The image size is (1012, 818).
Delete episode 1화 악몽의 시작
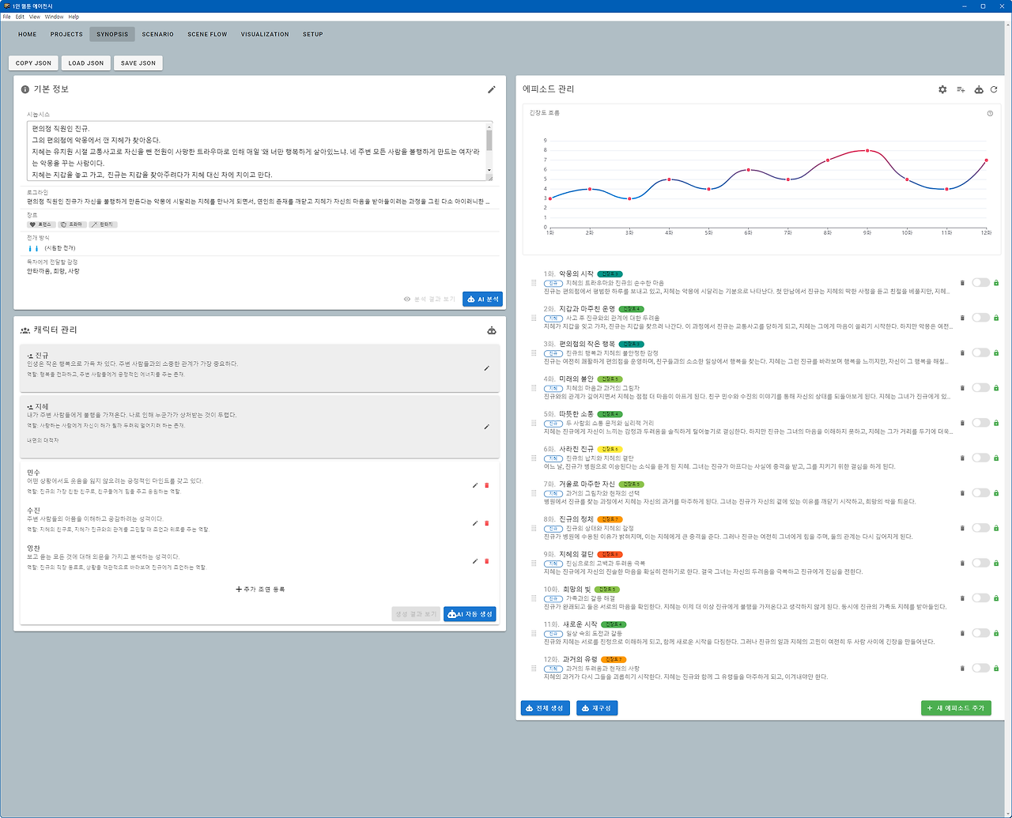coord(962,283)
